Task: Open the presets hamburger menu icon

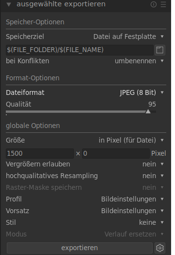Action: pos(163,4)
